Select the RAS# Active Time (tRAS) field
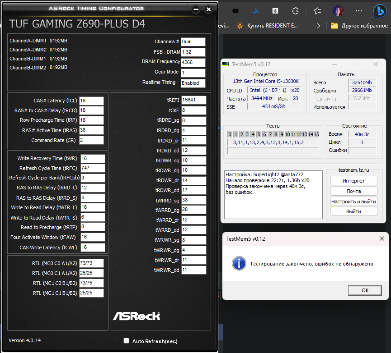This screenshot has width=391, height=353. [x=91, y=130]
